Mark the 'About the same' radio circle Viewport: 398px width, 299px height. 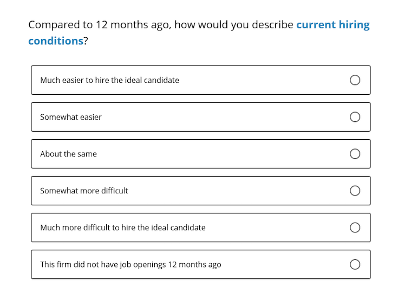tap(355, 154)
